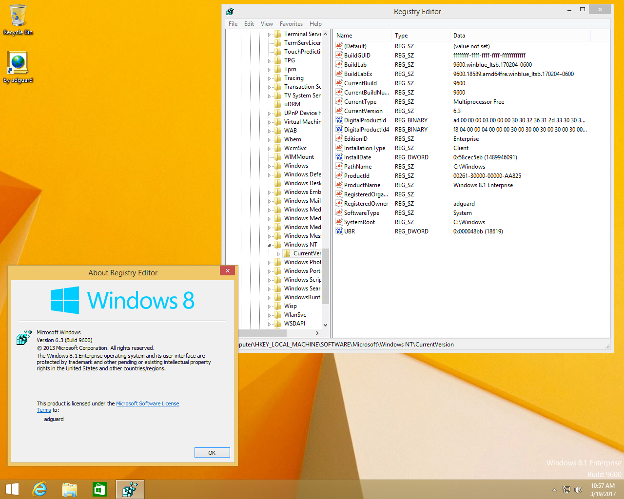This screenshot has width=624, height=499.
Task: Click Registry Editor title bar app icon
Action: coord(230,11)
